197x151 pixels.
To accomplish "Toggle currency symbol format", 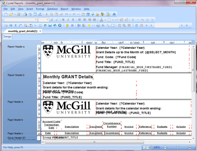I will pyautogui.click(x=133, y=20).
